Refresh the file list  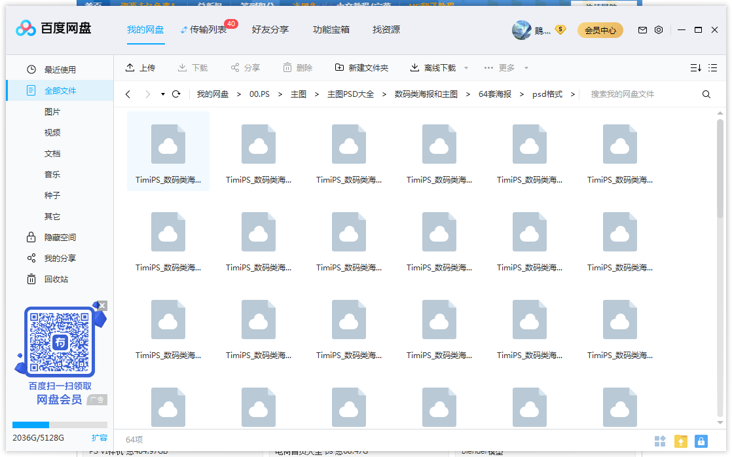pos(176,94)
